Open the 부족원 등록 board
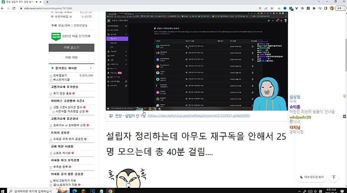 click(x=60, y=167)
